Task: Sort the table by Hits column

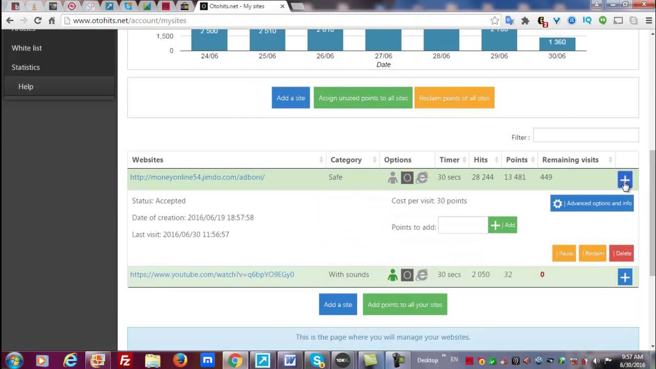Action: [484, 160]
